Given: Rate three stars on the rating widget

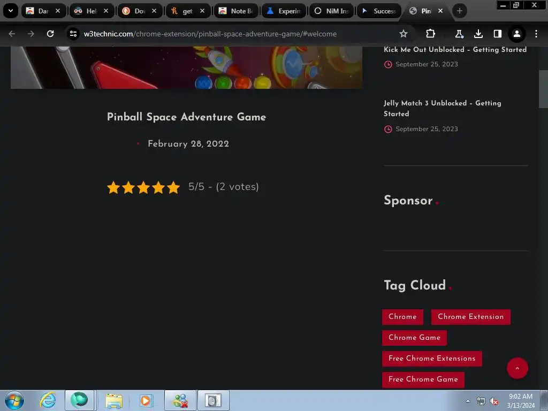Looking at the screenshot, I should click(143, 187).
